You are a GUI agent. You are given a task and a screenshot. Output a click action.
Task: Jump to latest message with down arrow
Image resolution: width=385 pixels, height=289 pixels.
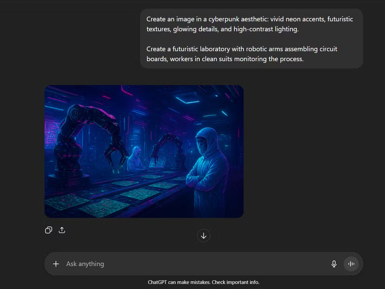203,235
